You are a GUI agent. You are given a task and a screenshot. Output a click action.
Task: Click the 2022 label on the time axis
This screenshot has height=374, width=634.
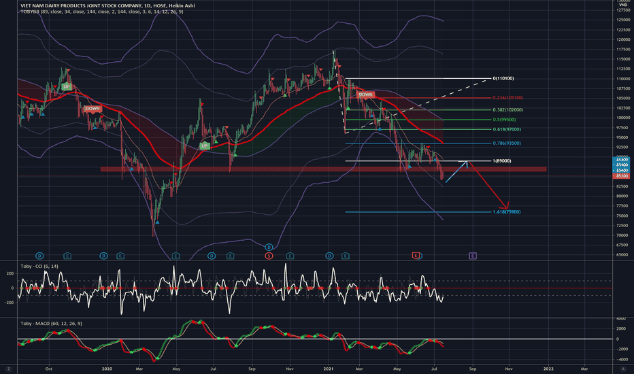point(548,369)
